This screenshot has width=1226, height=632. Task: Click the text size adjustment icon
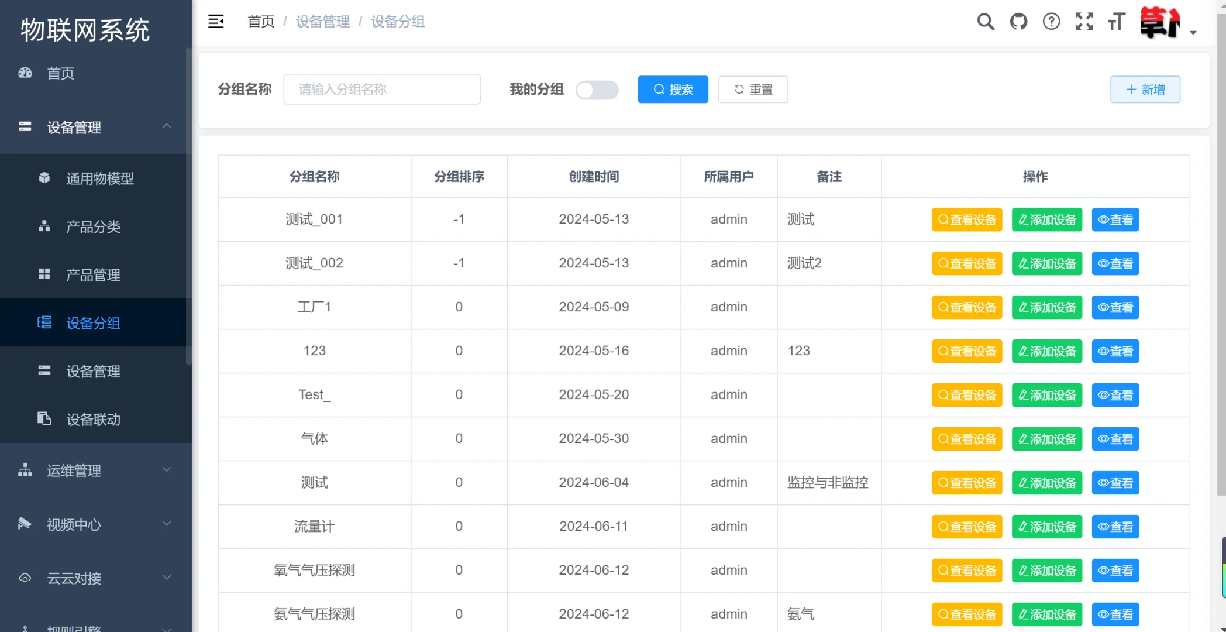click(1117, 22)
